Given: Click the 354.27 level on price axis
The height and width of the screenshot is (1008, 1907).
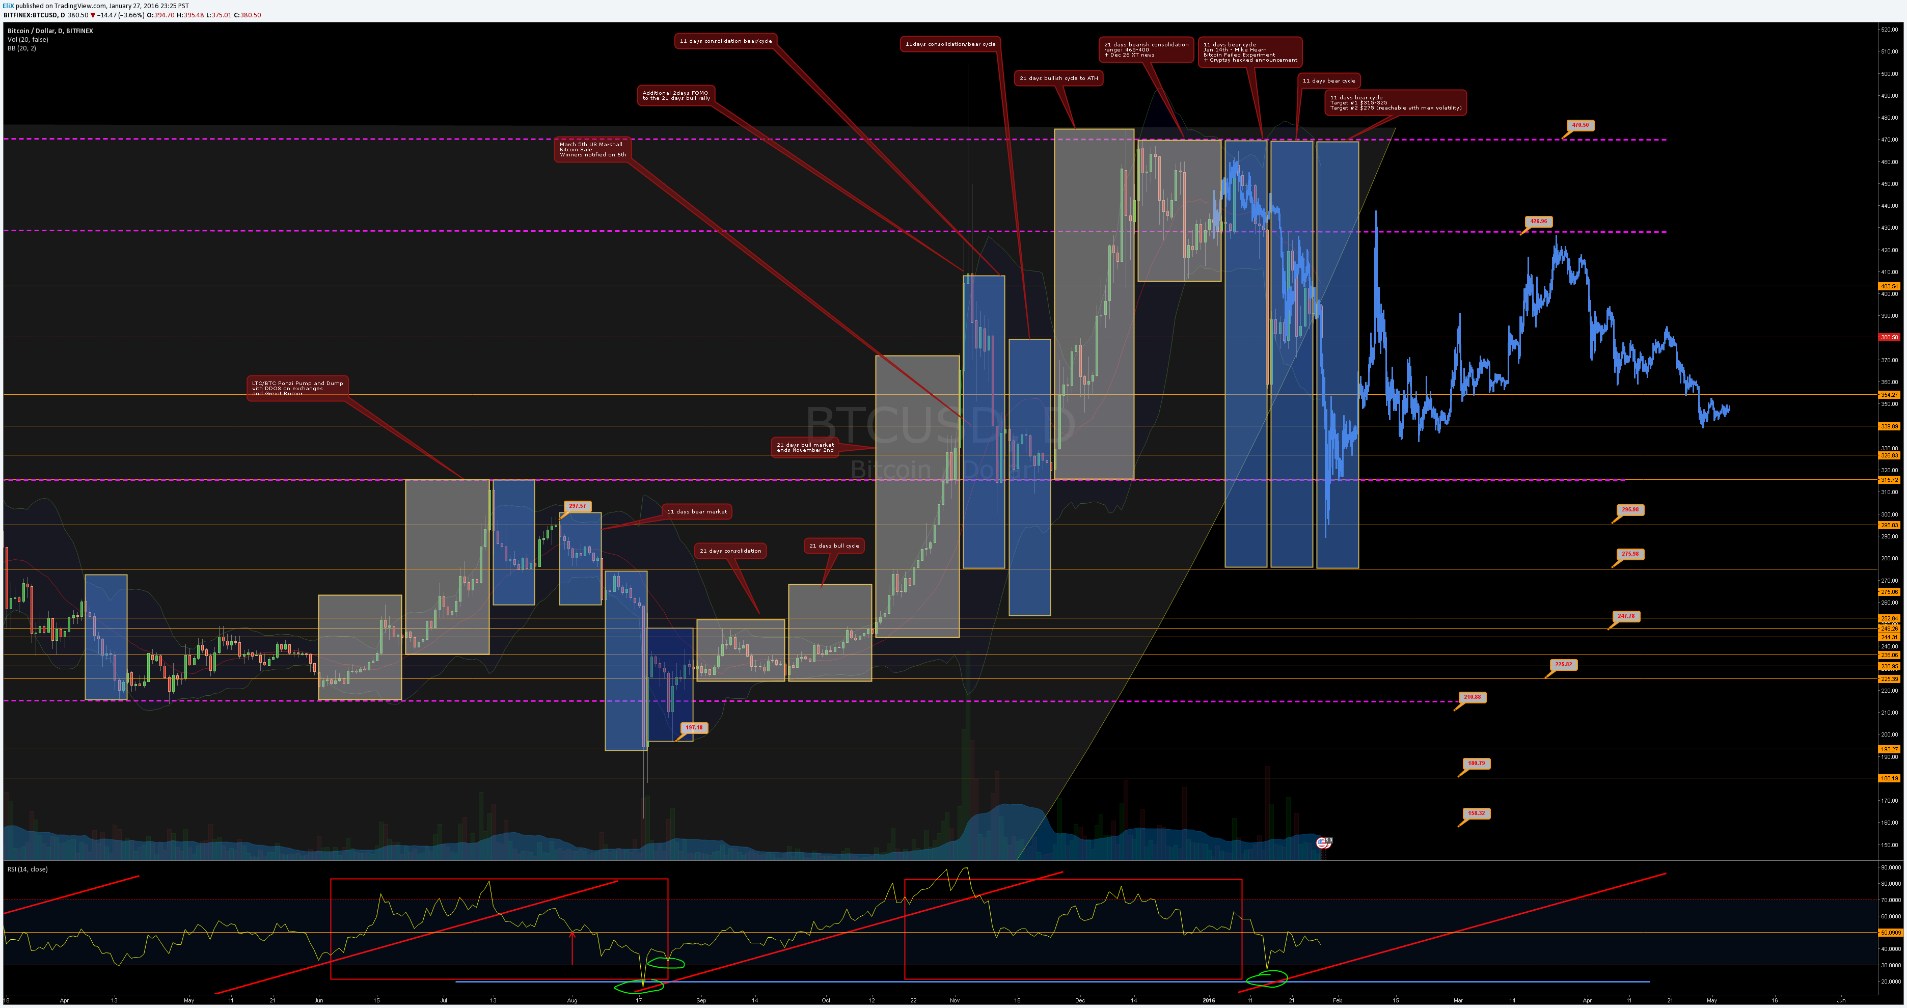Looking at the screenshot, I should [x=1889, y=395].
